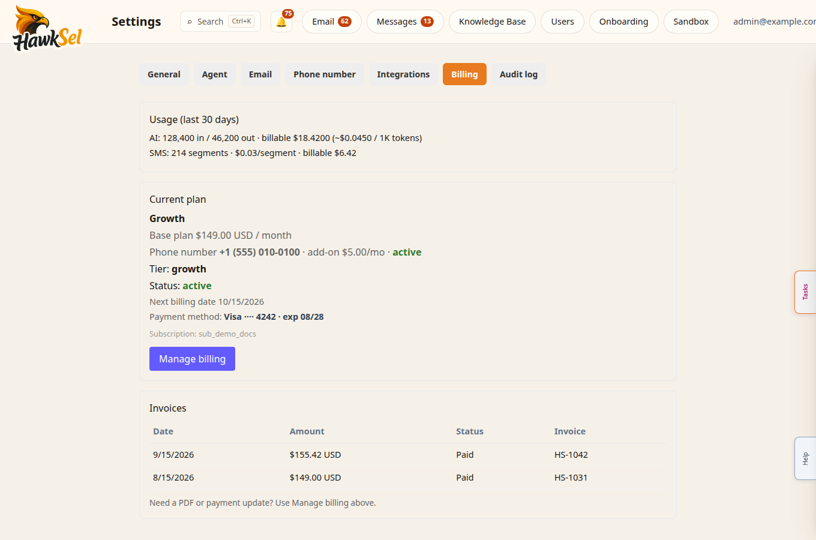Click Next billing date 10/15/2026

[206, 302]
